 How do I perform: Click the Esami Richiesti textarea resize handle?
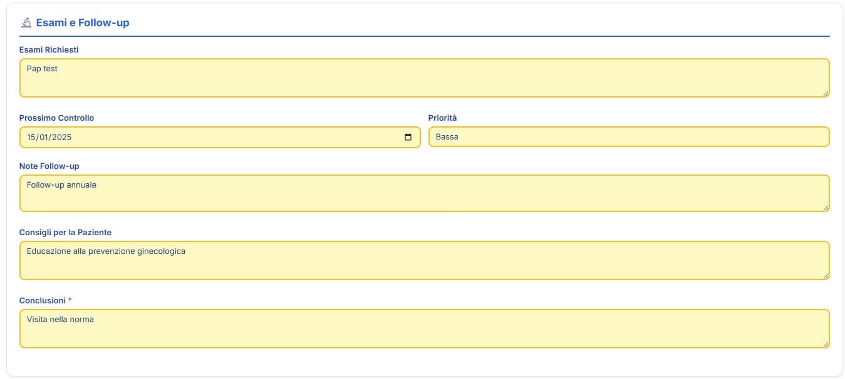[x=826, y=93]
